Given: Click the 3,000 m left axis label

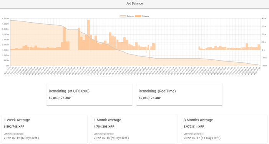Looking at the screenshot, I should point(5,35).
